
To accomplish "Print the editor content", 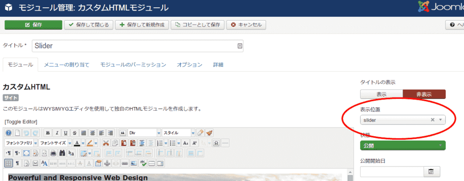I will (x=53, y=153).
